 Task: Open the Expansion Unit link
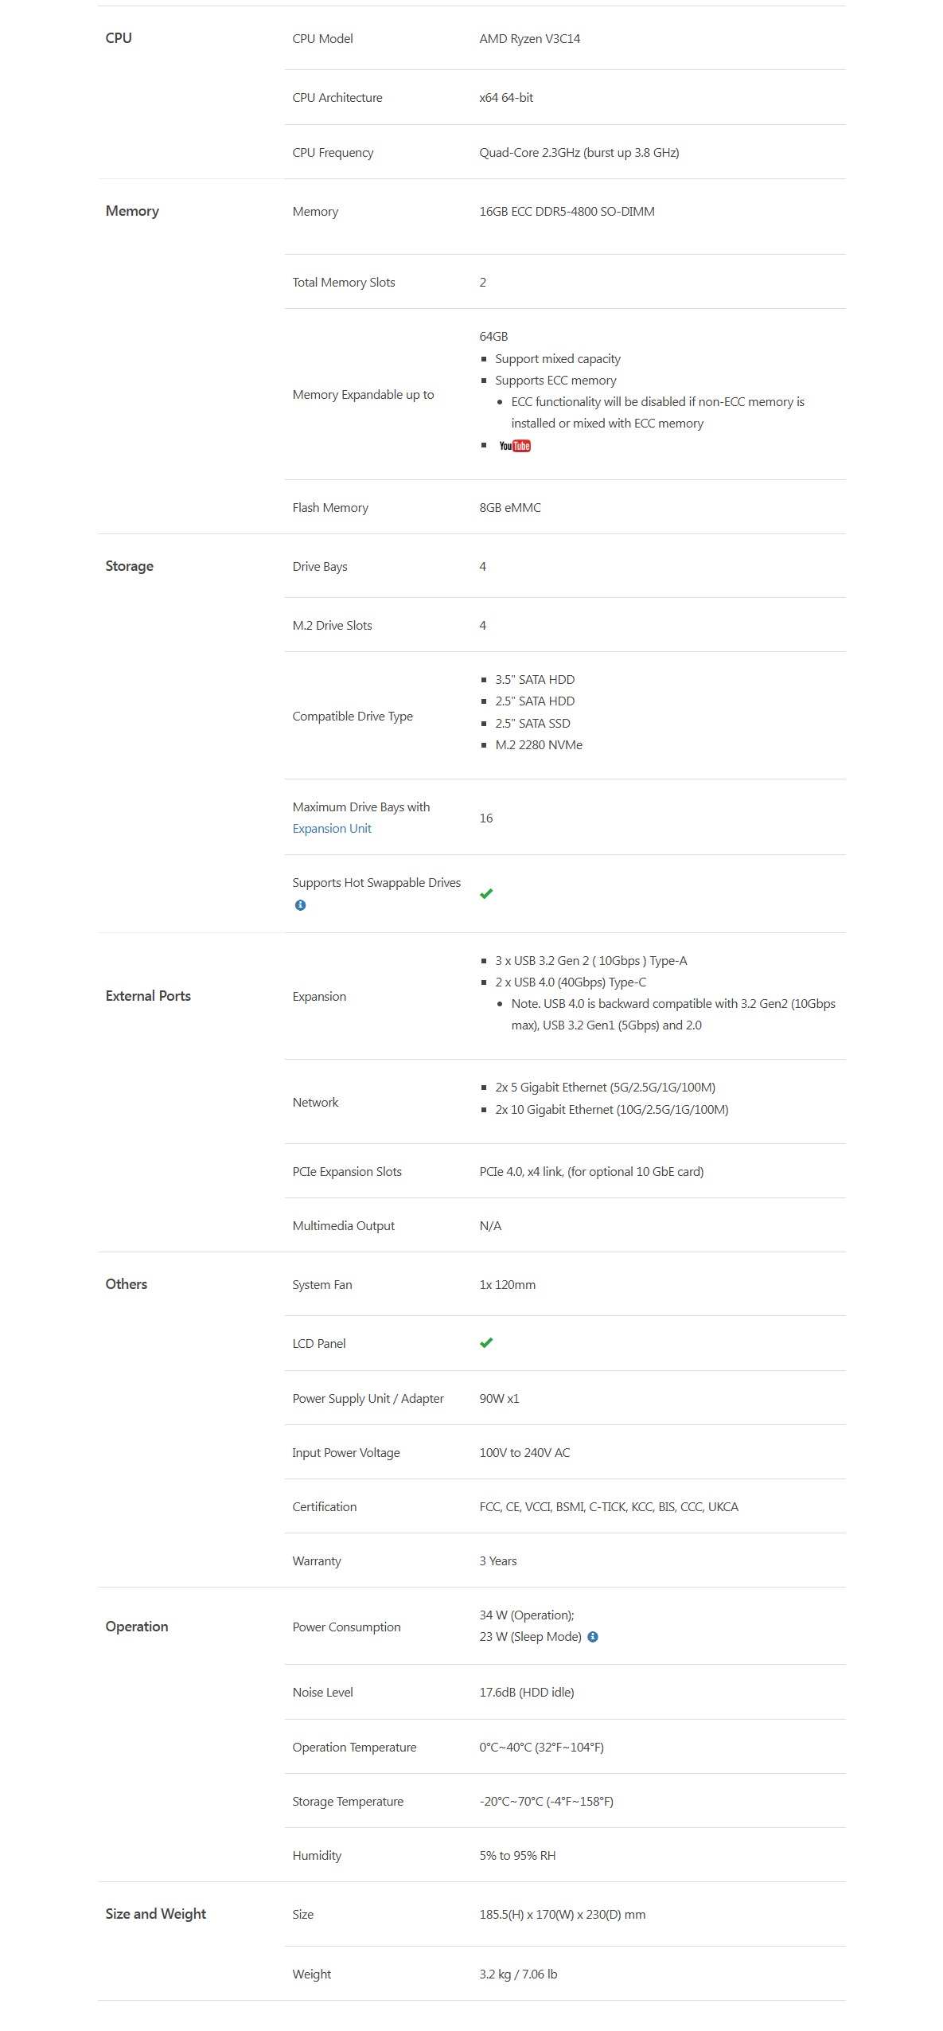(x=332, y=829)
